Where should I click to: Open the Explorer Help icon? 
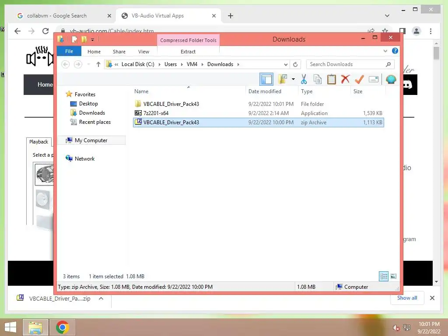point(395,51)
